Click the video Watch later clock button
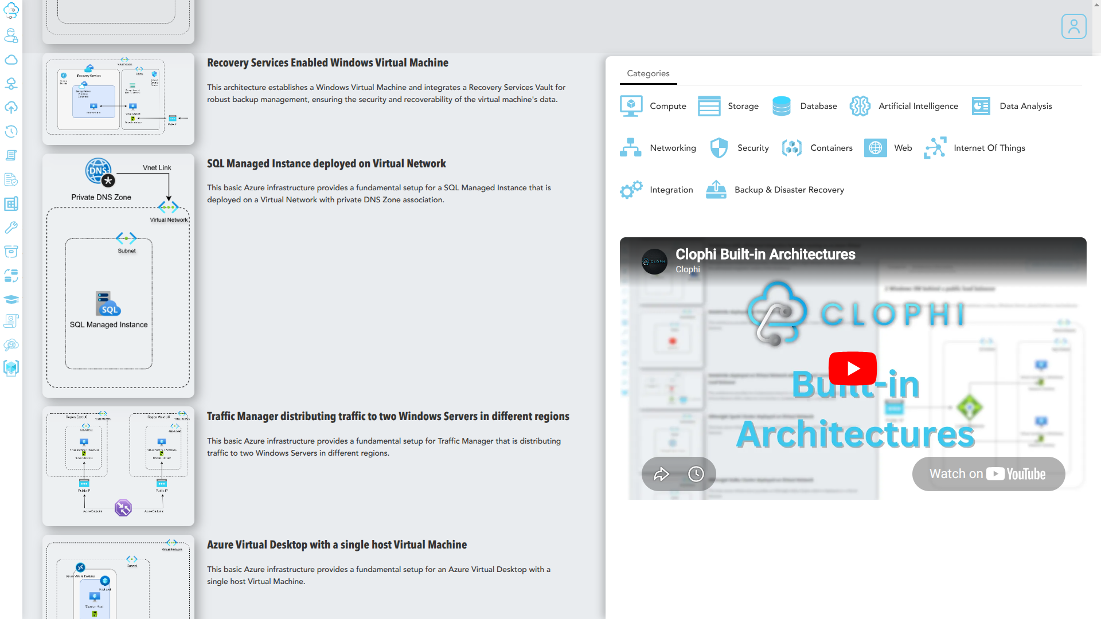 (696, 474)
